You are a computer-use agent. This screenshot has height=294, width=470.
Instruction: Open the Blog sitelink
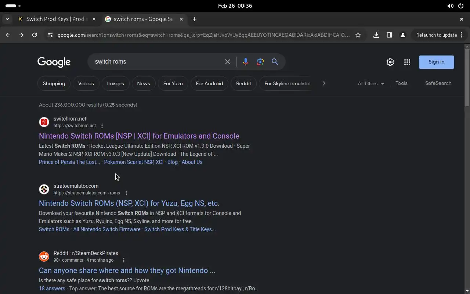point(173,162)
